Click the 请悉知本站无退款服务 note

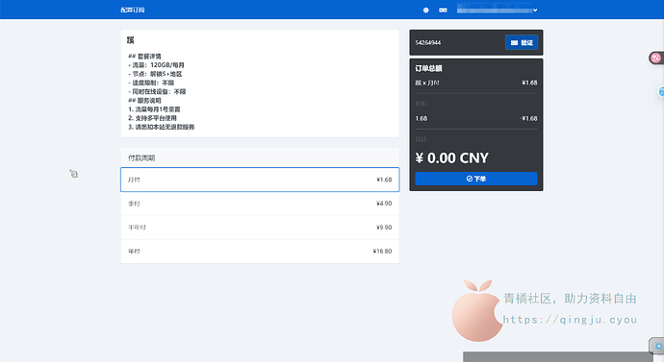[x=162, y=127]
